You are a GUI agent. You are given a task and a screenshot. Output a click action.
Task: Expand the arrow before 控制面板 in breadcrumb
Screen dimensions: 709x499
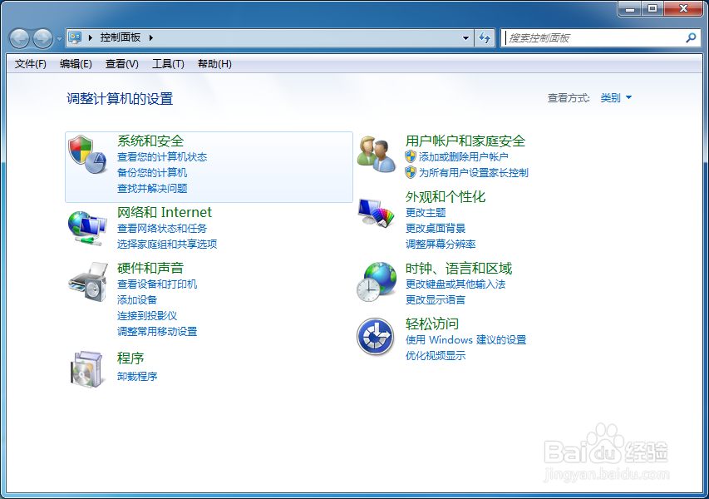click(x=91, y=38)
